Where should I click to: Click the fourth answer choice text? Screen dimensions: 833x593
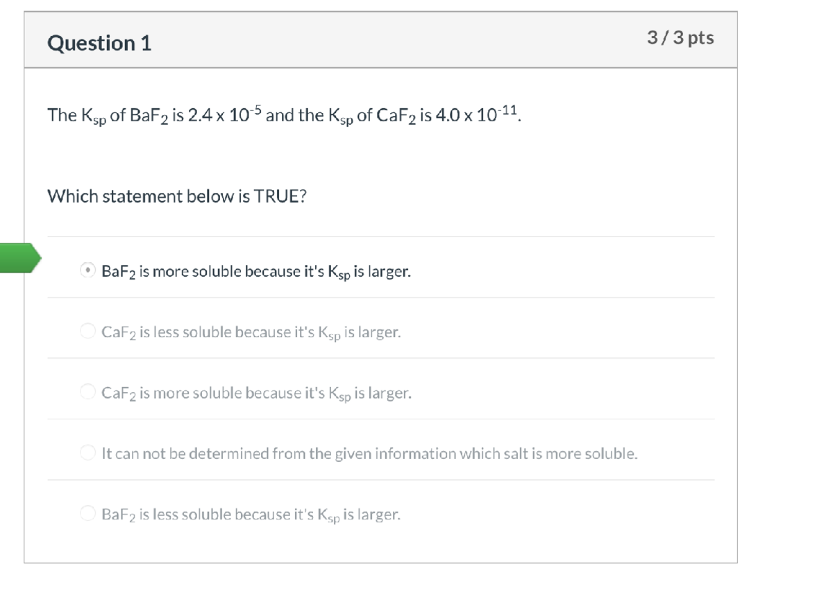coord(368,453)
